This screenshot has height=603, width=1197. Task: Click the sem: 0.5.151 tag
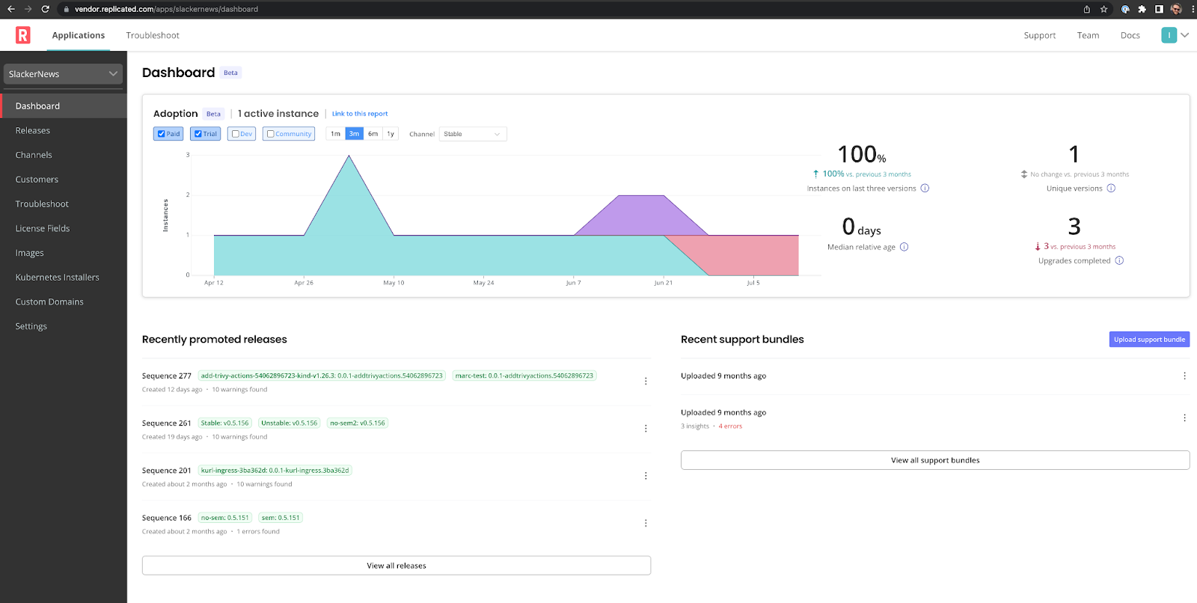(x=281, y=518)
